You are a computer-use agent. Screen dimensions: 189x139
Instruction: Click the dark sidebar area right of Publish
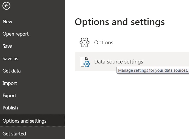tap(44, 108)
